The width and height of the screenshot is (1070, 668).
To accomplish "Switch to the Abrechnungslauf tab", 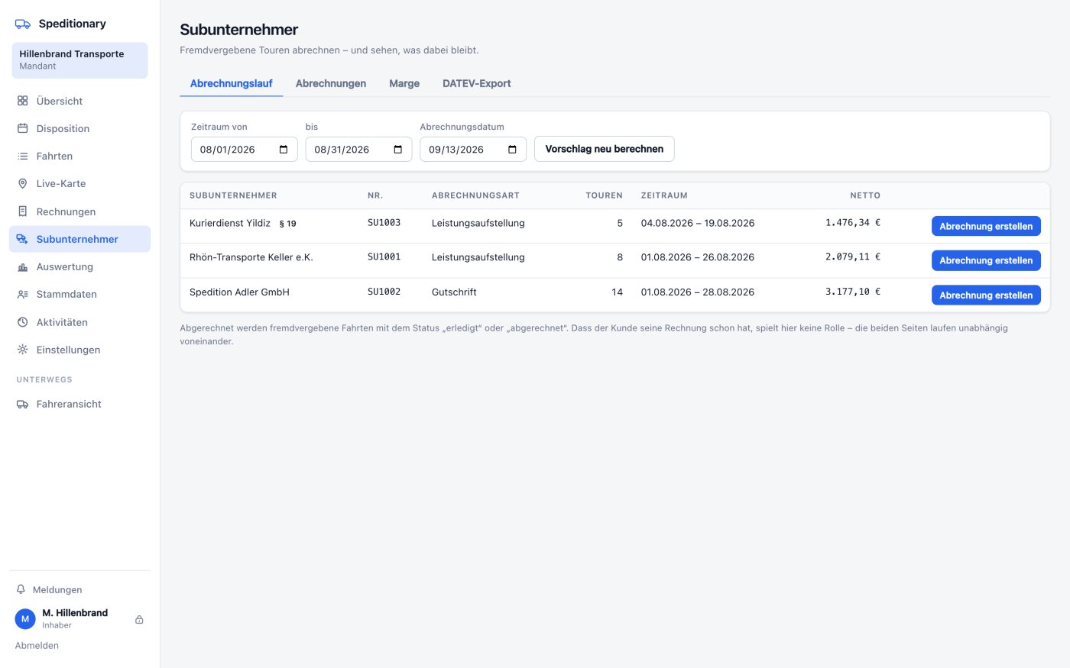I will click(231, 83).
